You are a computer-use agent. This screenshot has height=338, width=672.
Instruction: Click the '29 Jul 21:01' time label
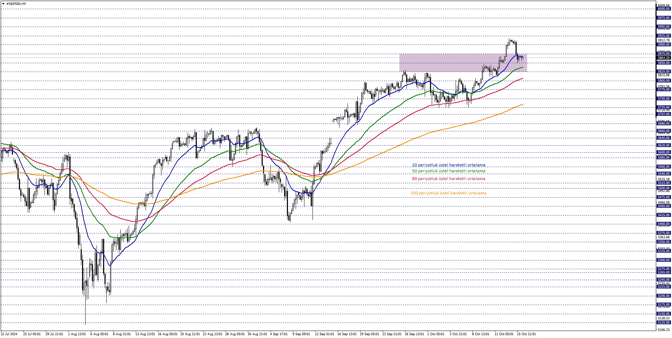click(x=54, y=334)
